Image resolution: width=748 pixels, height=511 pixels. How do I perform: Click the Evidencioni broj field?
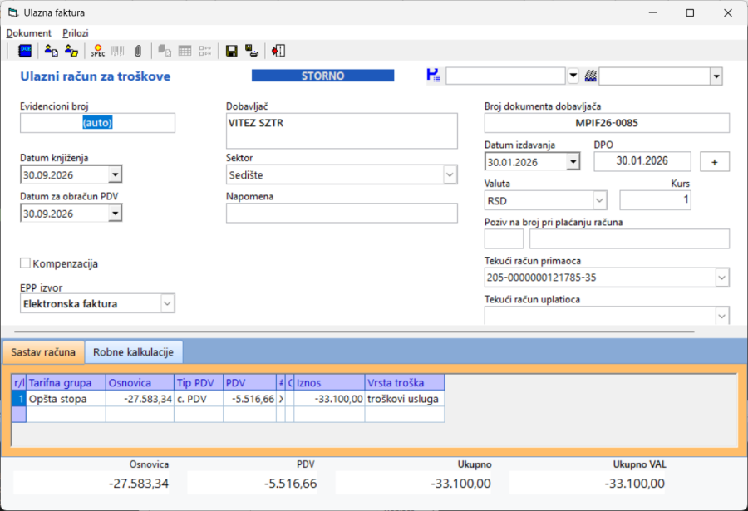[x=97, y=123]
